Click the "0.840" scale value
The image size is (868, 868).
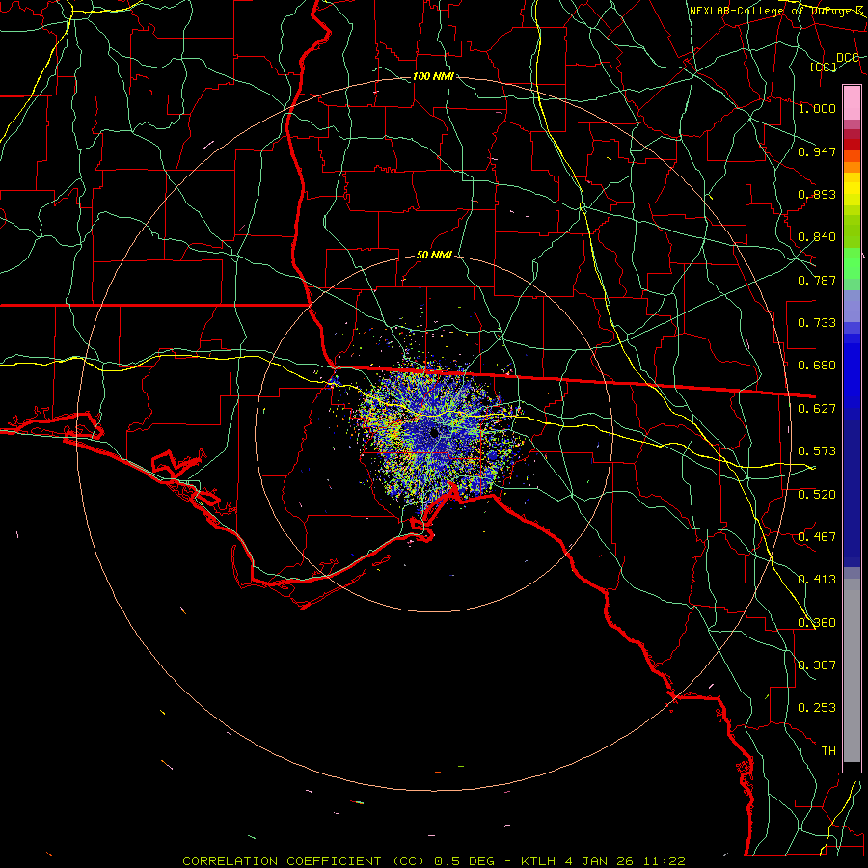tap(817, 237)
